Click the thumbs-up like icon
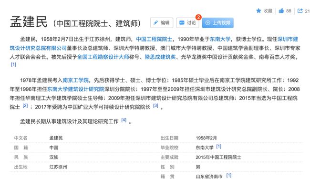Viewport: 310px width, 179px height. pyautogui.click(x=281, y=10)
